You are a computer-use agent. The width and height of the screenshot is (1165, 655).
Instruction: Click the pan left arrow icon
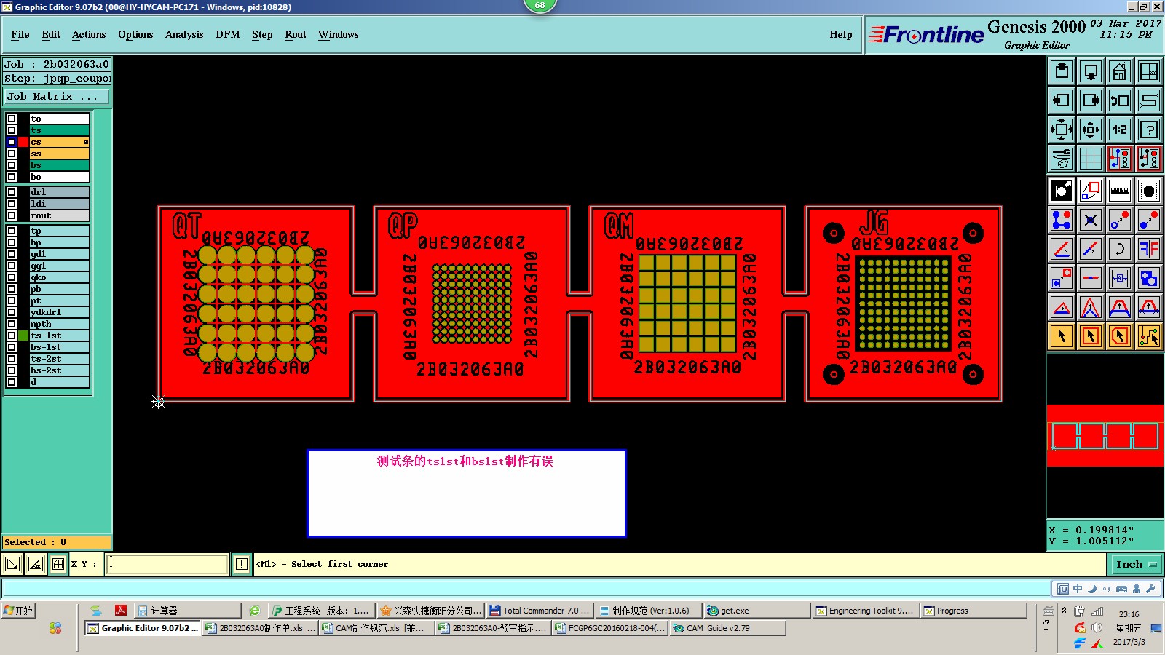1062,100
